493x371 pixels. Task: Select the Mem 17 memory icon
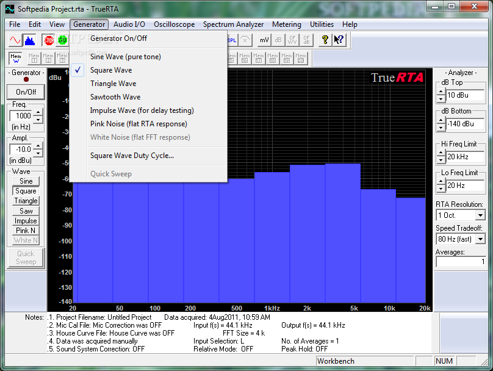(x=259, y=59)
